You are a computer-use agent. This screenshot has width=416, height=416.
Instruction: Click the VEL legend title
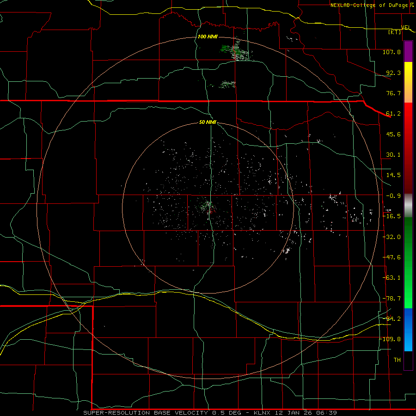click(x=406, y=27)
